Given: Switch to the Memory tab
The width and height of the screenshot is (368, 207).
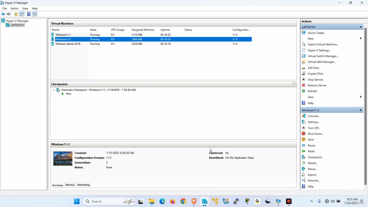Looking at the screenshot, I should click(x=70, y=185).
